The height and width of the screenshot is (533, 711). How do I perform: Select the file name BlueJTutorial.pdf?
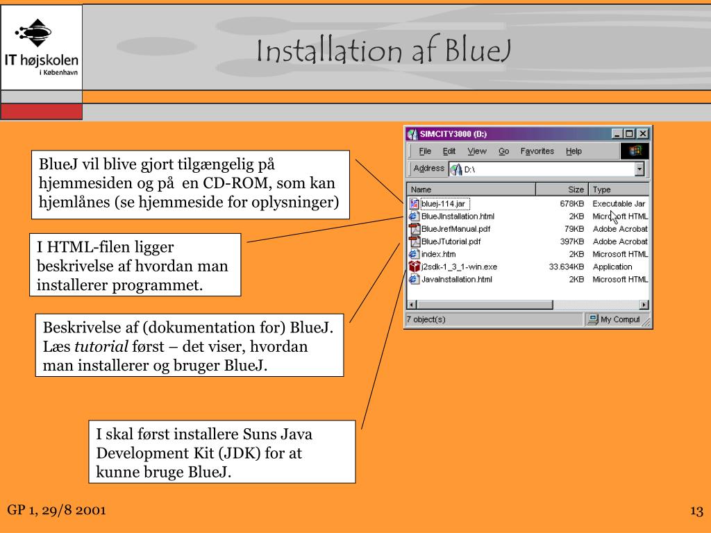click(451, 242)
